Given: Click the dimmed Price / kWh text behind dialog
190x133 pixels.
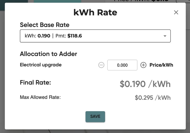Looking at the screenshot, I should pos(141,1).
